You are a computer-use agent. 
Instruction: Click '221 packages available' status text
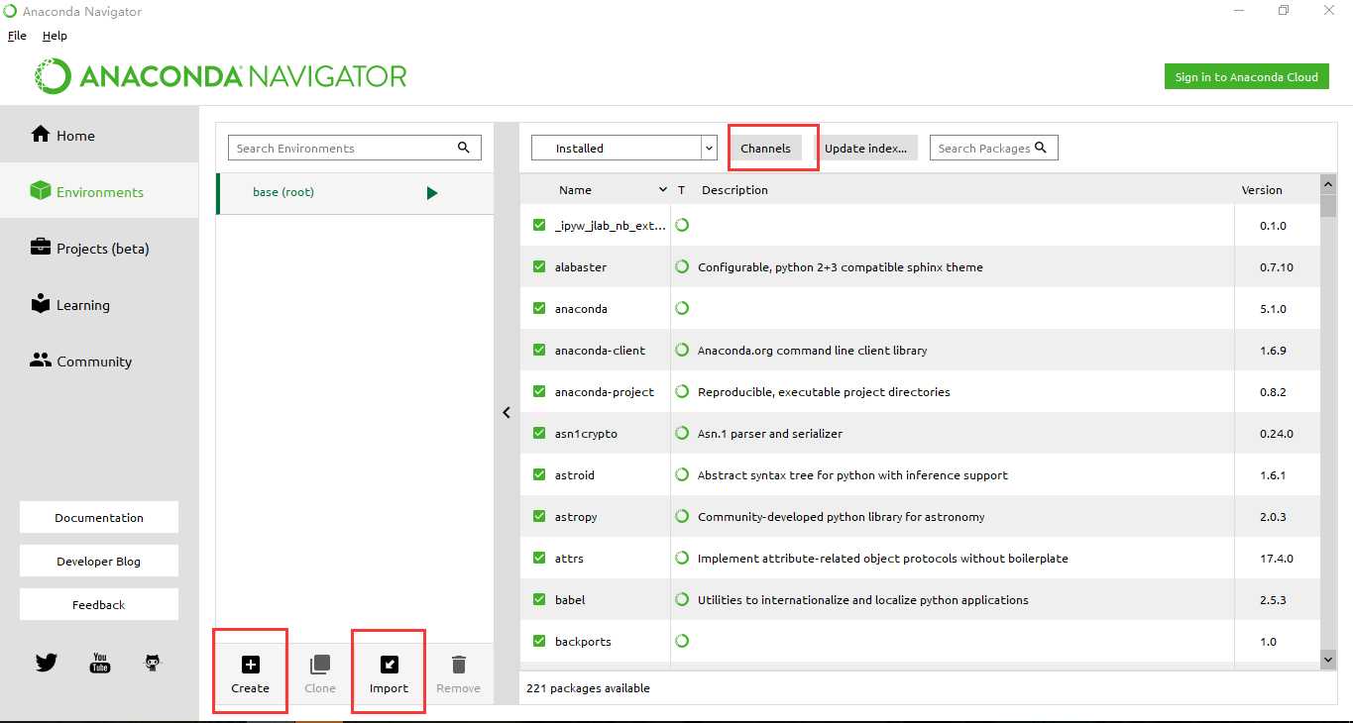[588, 687]
